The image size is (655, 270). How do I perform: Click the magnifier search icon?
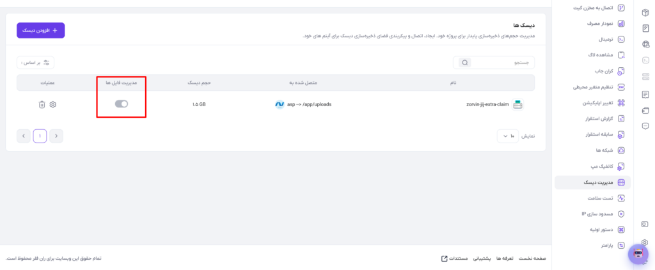[464, 63]
